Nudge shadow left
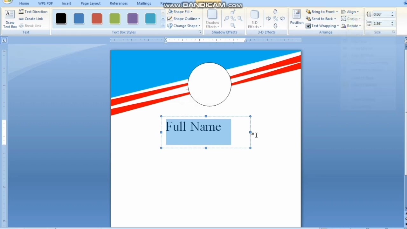Viewport: 407px width, 229px height. pos(226,19)
